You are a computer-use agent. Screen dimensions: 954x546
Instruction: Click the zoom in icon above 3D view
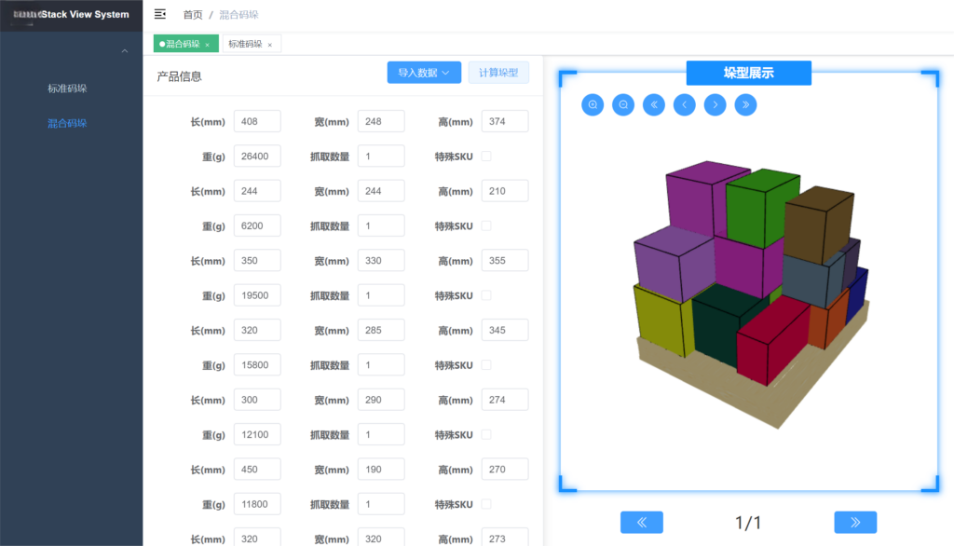[593, 105]
